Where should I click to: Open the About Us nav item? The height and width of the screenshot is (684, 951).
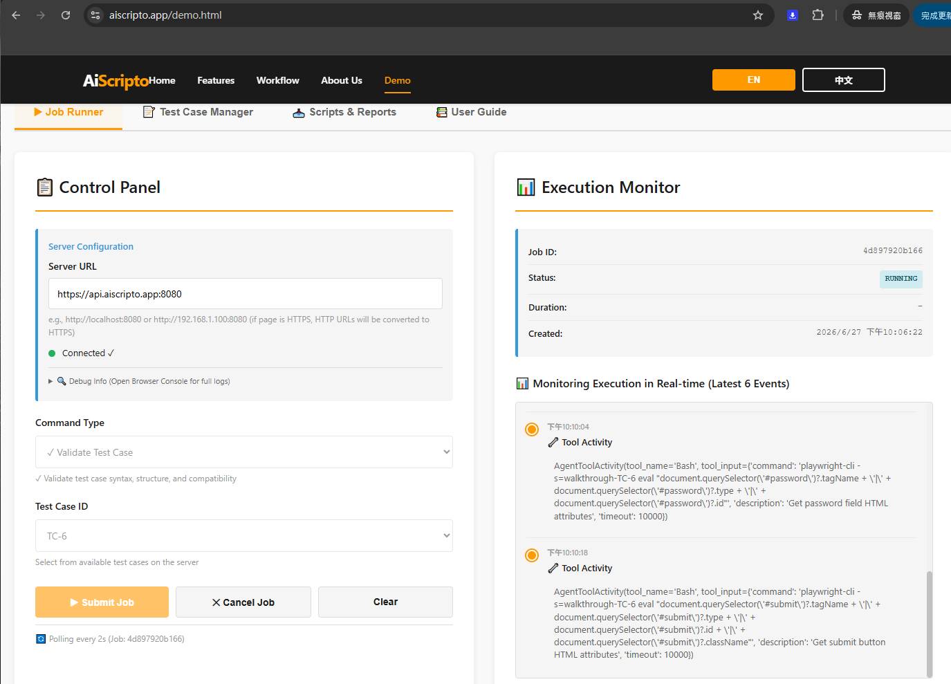coord(342,80)
